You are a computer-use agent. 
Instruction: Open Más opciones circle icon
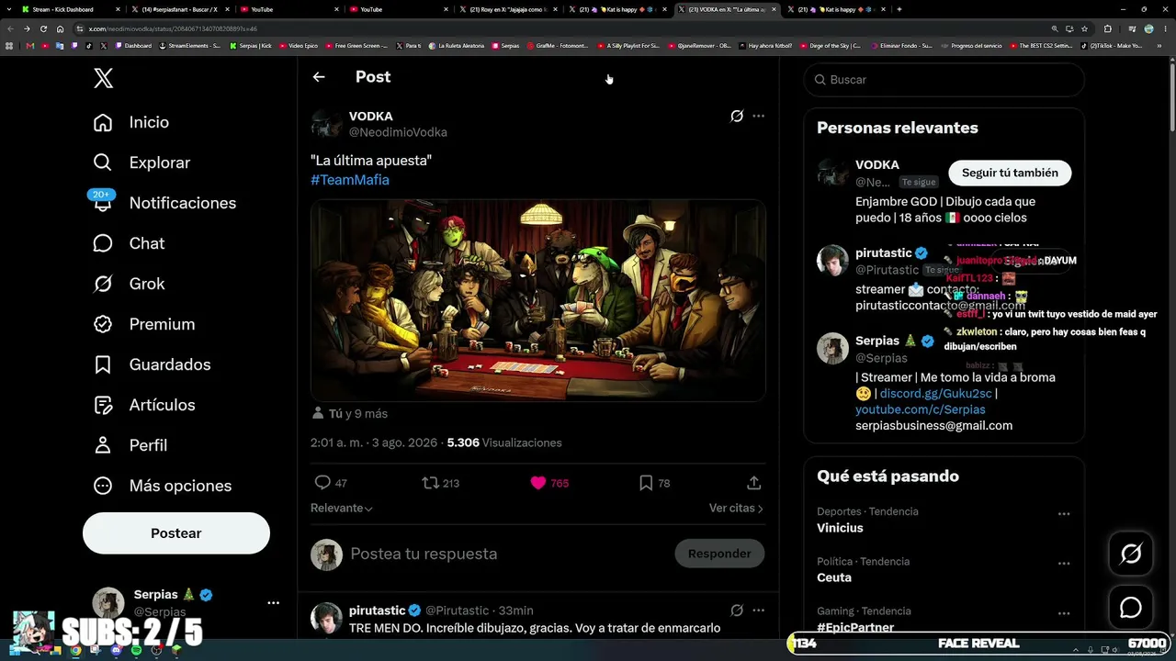click(x=103, y=486)
